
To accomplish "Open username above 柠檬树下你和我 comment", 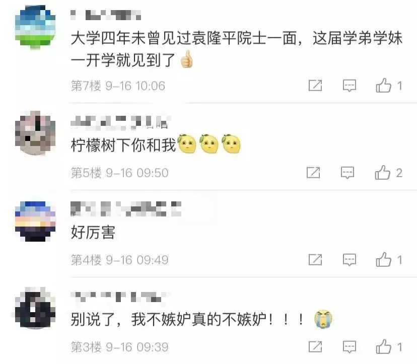I will pyautogui.click(x=120, y=123).
